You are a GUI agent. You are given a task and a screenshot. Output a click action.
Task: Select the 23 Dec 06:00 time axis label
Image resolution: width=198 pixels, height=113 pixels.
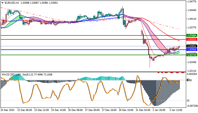[x=25, y=110]
